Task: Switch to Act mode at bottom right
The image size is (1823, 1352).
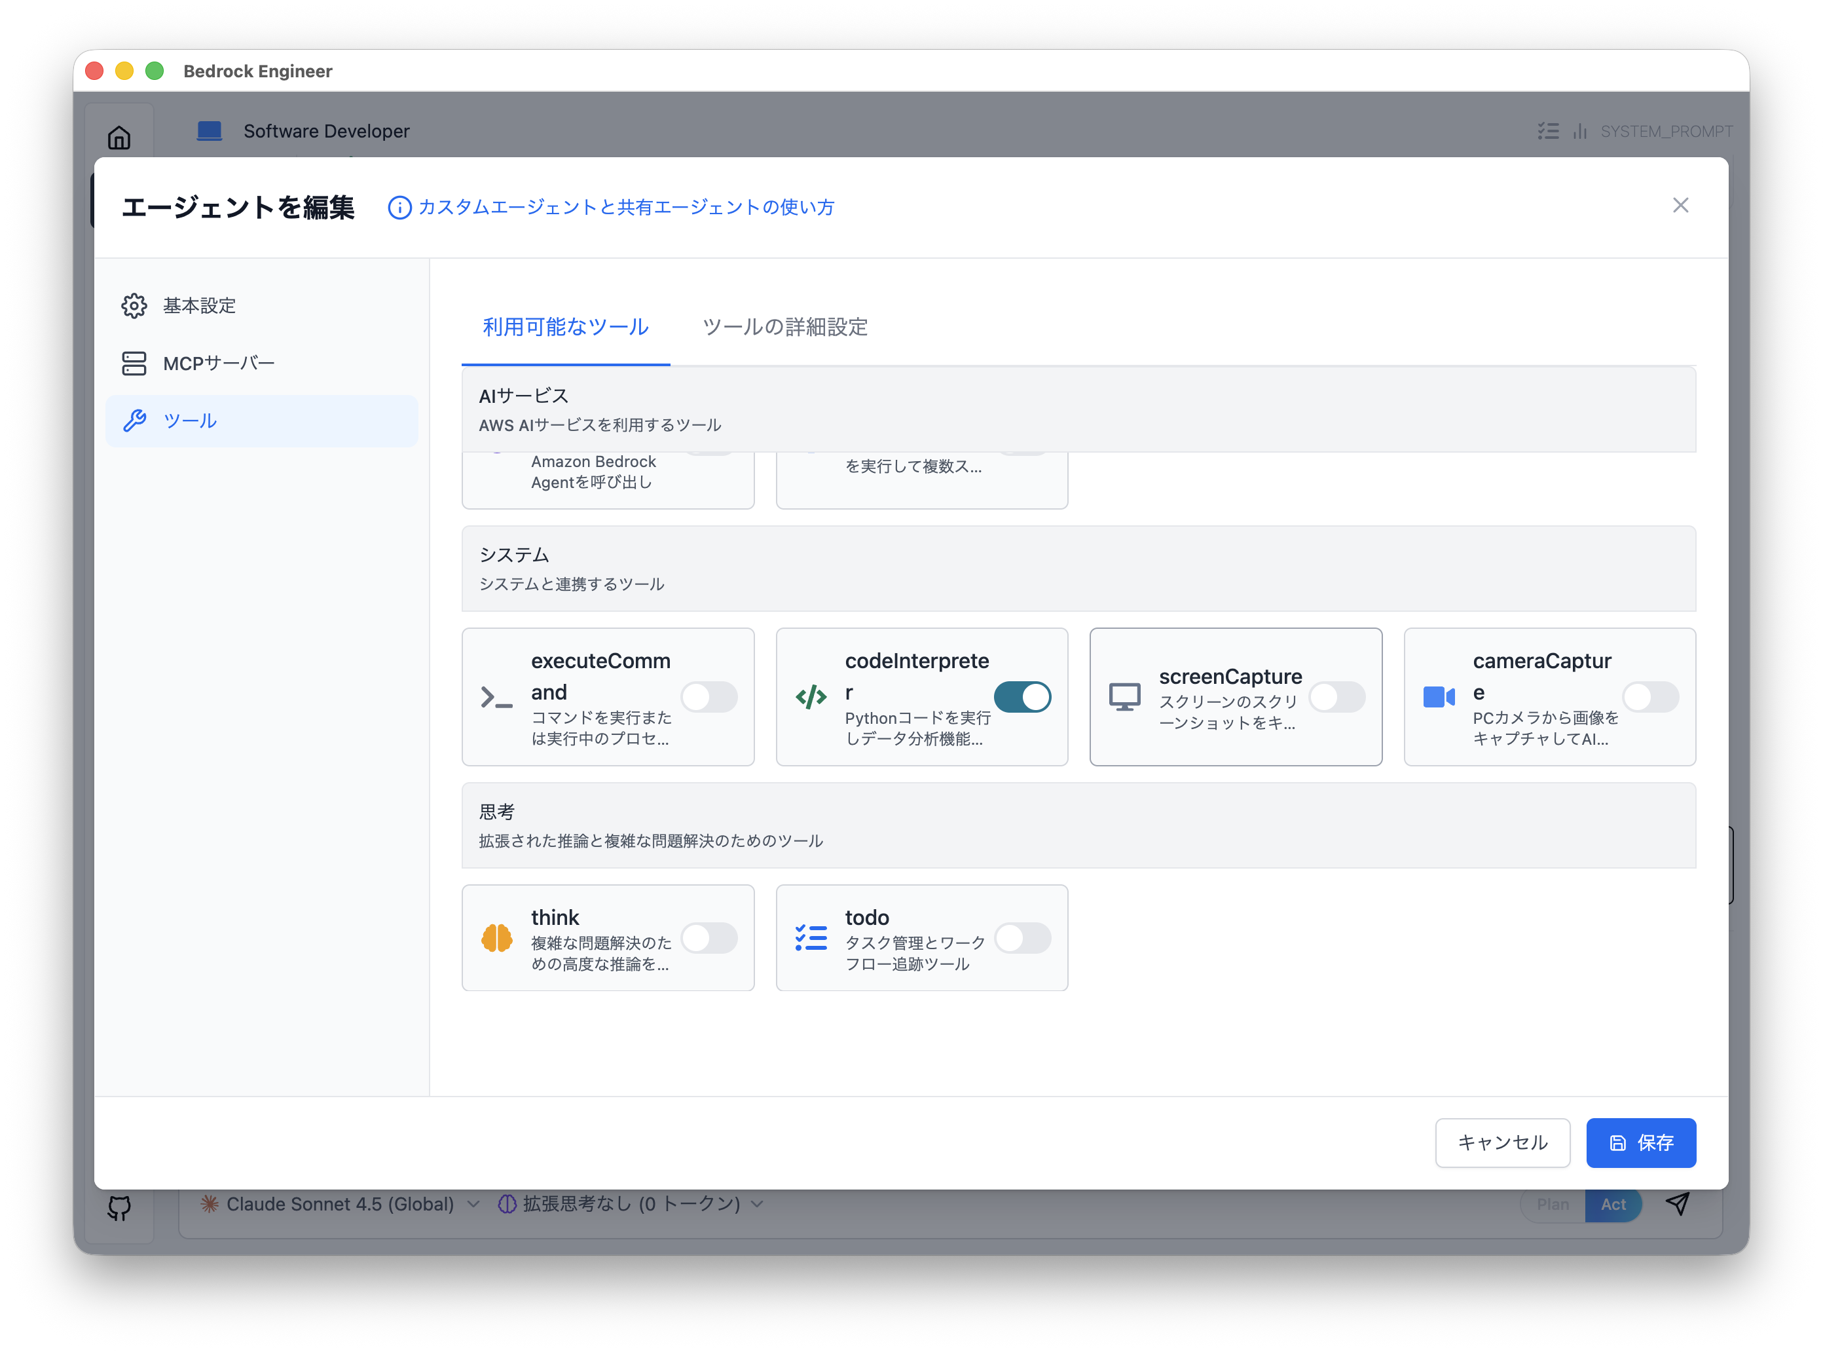Action: (1613, 1204)
